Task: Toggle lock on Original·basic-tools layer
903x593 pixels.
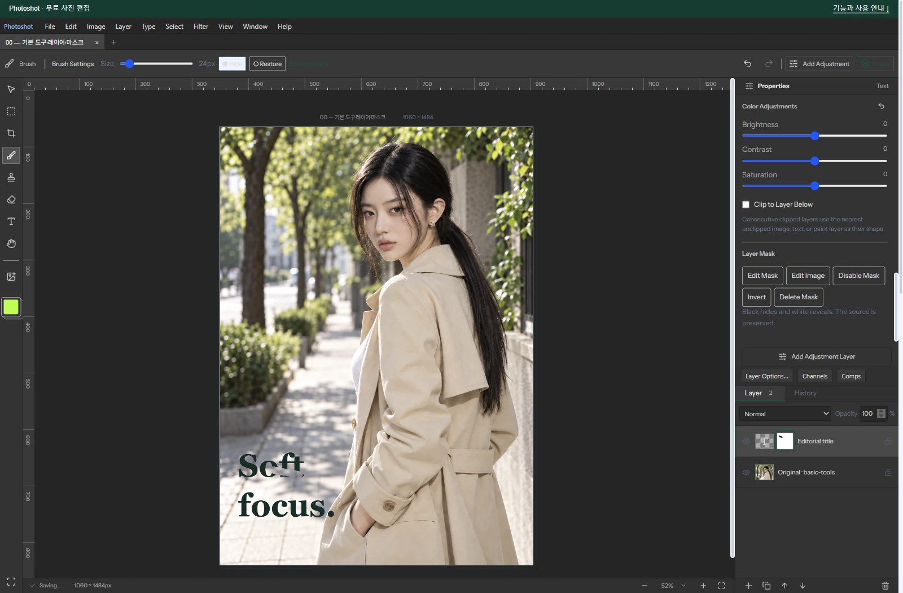Action: click(888, 472)
